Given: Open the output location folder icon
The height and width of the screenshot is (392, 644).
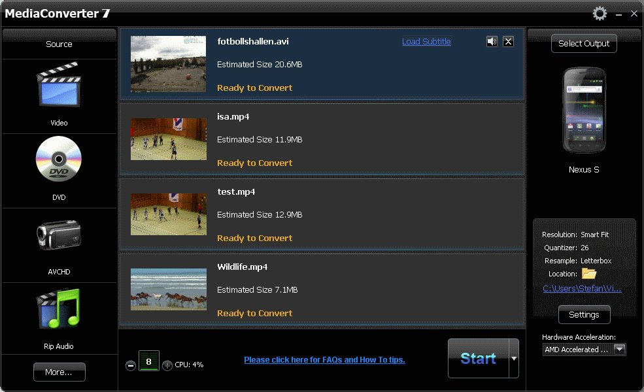Looking at the screenshot, I should point(589,273).
